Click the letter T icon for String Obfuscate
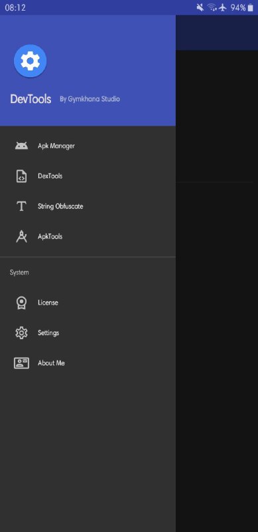258x532 pixels. [21, 206]
